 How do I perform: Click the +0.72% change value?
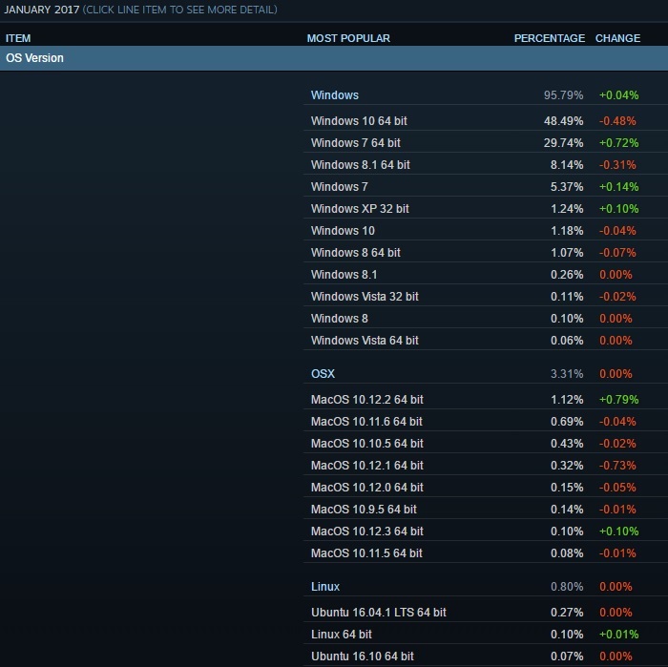click(619, 143)
